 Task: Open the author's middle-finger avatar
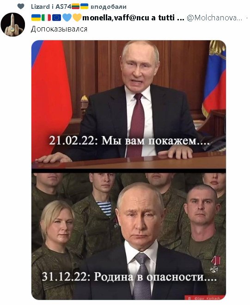coord(13,25)
